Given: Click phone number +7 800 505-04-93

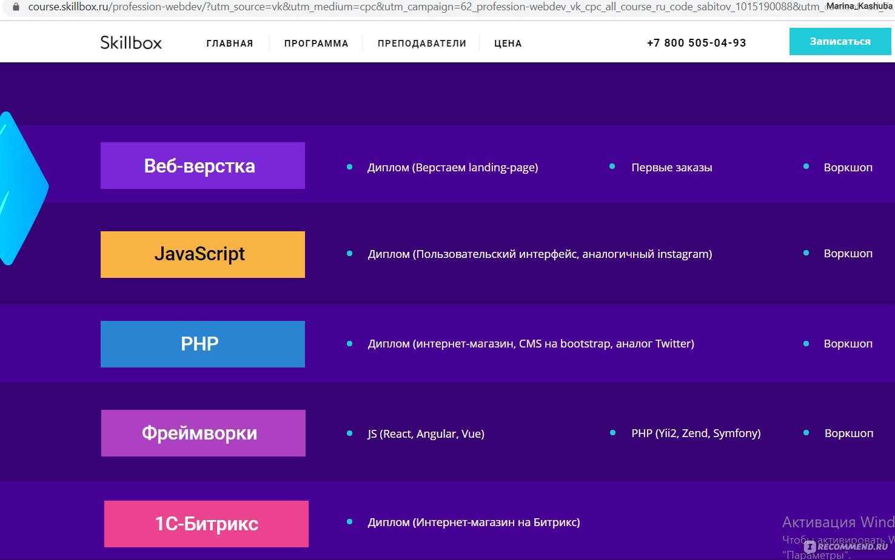Looking at the screenshot, I should [696, 42].
